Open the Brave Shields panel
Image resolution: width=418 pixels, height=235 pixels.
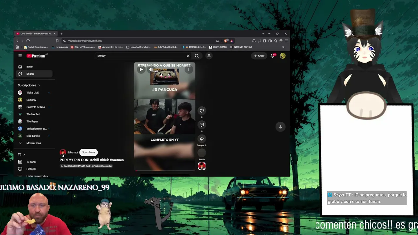(x=226, y=41)
